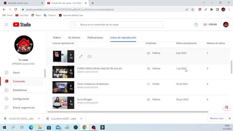This screenshot has width=233, height=131.
Task: Close the downloads bar
Action: 230,119
